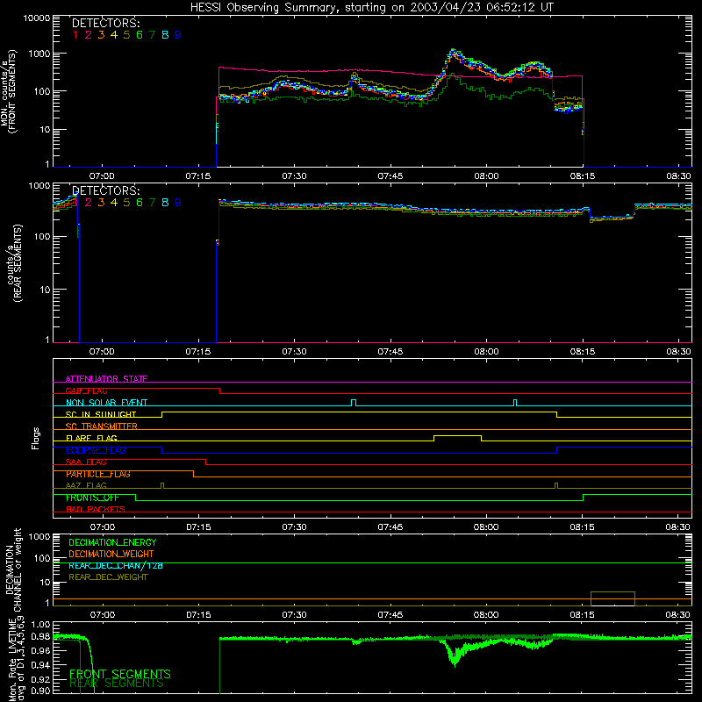Click DETECTORS heading in the rear segments panel

pos(105,190)
